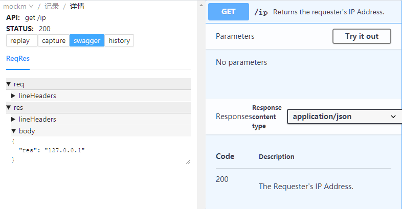Click the Try it out button
402x209 pixels.
coord(362,36)
